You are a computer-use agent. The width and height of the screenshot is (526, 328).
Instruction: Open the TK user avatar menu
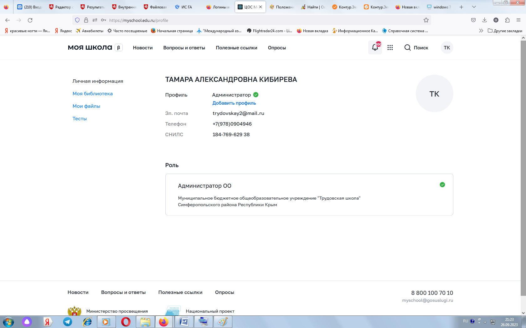point(447,47)
